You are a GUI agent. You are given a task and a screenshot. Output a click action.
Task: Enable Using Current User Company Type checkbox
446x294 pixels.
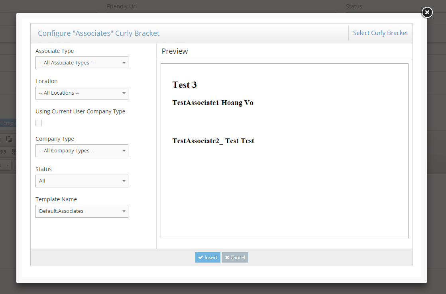pos(39,123)
